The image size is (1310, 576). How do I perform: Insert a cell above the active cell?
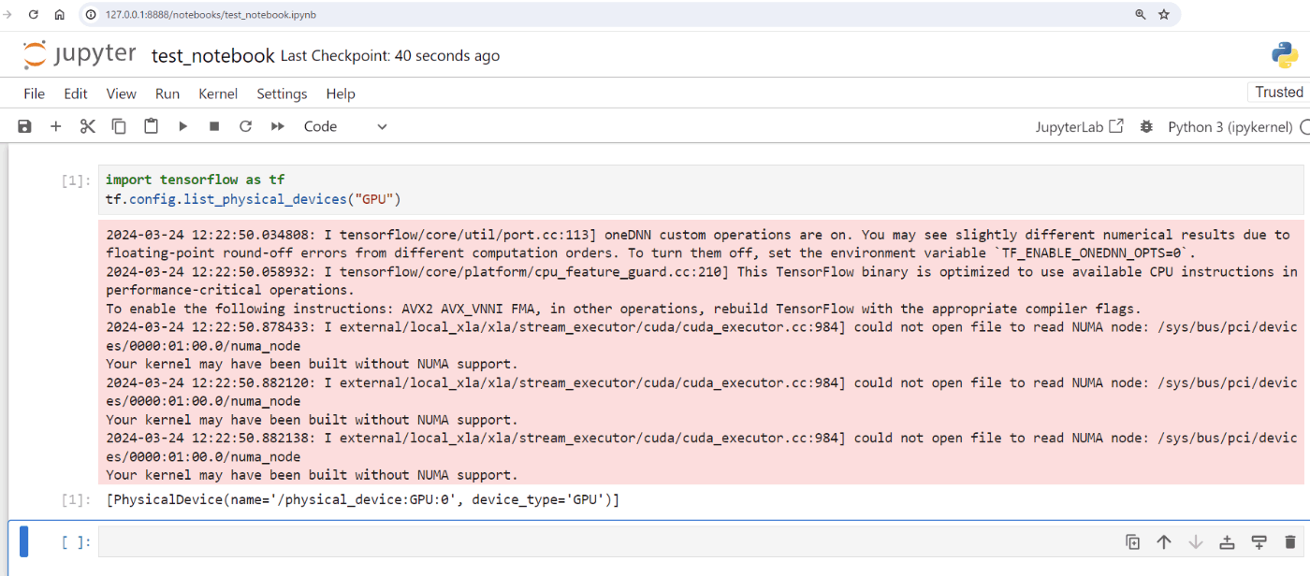coord(1227,541)
